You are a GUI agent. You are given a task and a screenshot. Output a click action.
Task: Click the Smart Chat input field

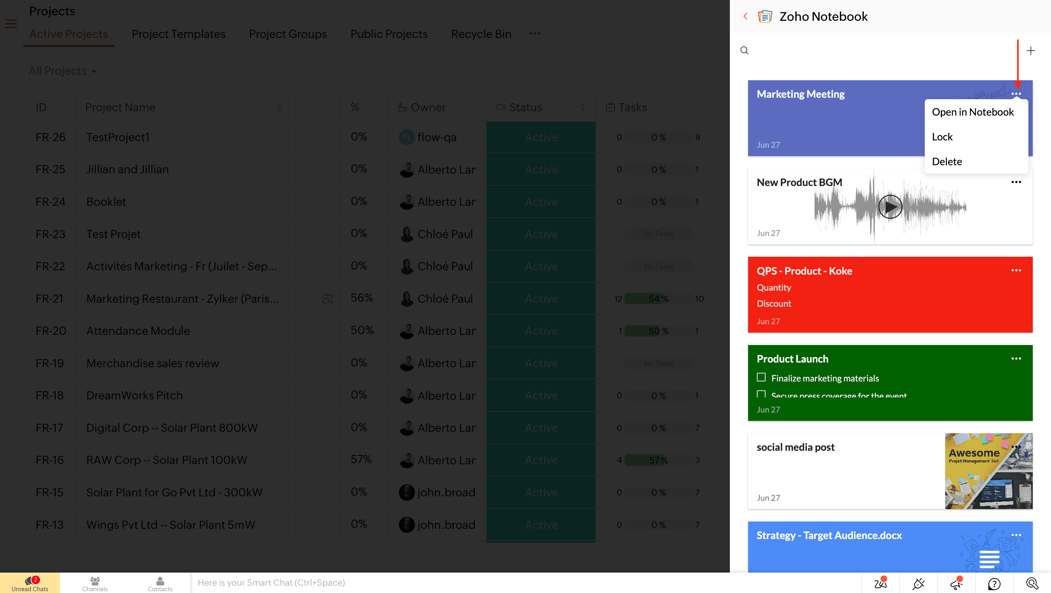click(525, 583)
